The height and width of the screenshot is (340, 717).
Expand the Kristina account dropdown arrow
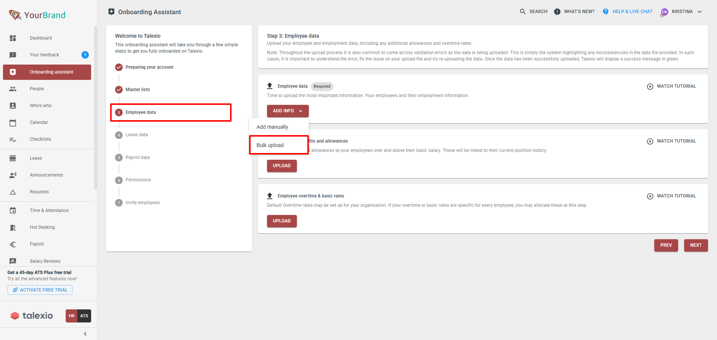[699, 12]
